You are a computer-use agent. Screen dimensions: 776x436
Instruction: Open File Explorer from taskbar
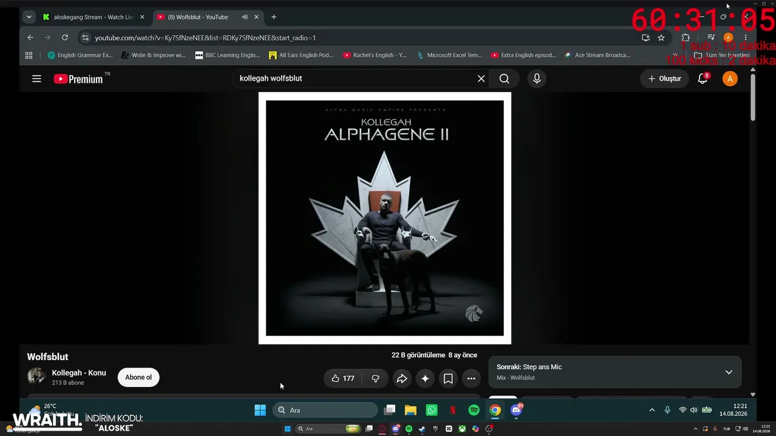pos(410,410)
